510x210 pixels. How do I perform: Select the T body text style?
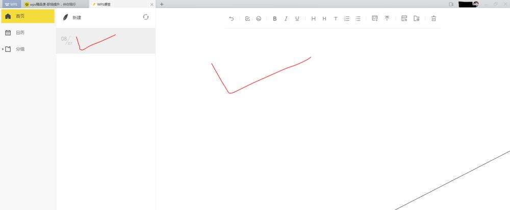[336, 18]
